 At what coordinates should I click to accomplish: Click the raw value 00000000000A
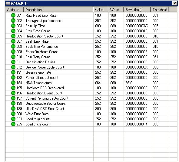tap(137, 67)
